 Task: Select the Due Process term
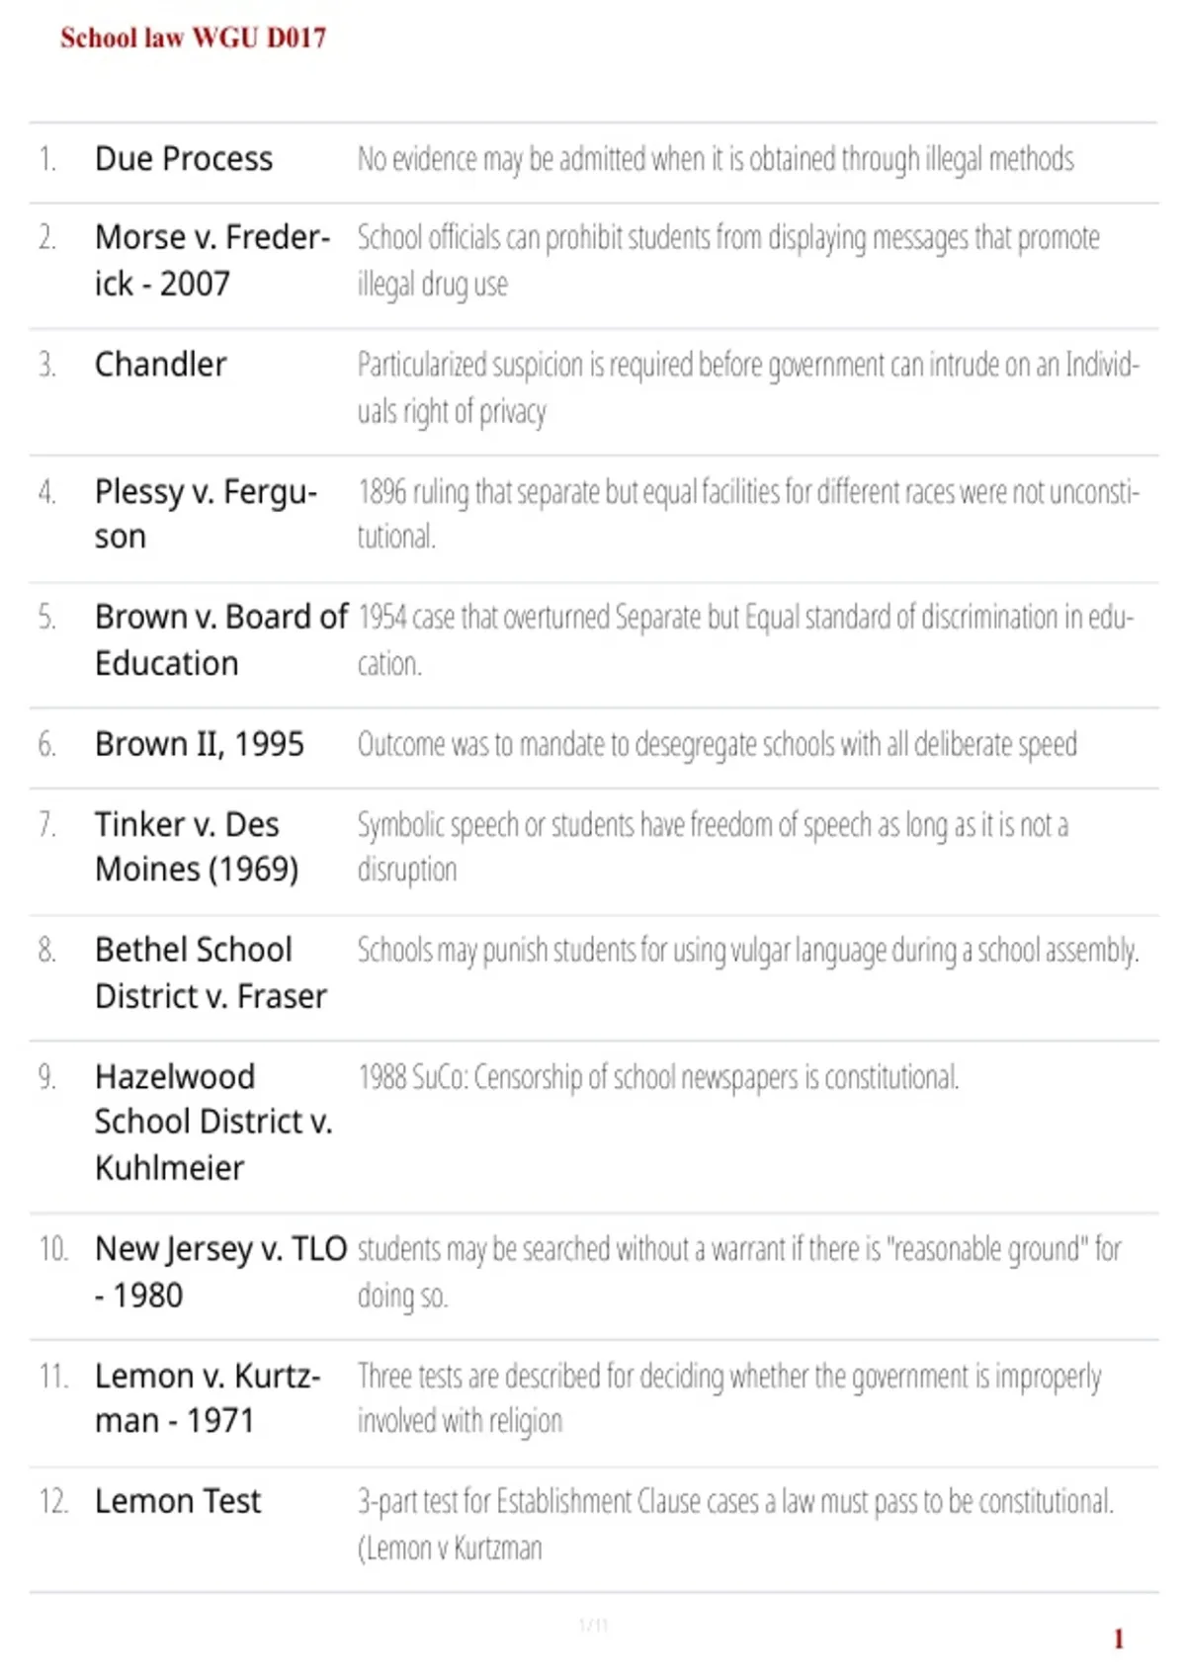pyautogui.click(x=184, y=159)
